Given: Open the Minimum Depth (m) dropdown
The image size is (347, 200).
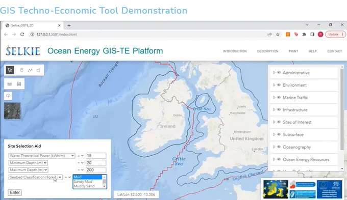Looking at the screenshot, I should point(28,163).
